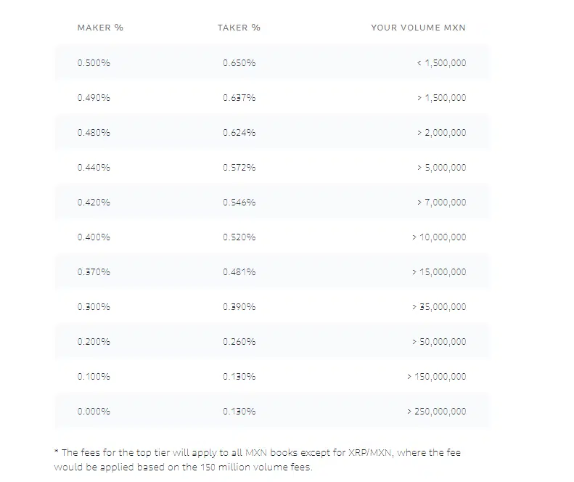Select the 0.650% taker fee cell
574x482 pixels.
(x=239, y=63)
